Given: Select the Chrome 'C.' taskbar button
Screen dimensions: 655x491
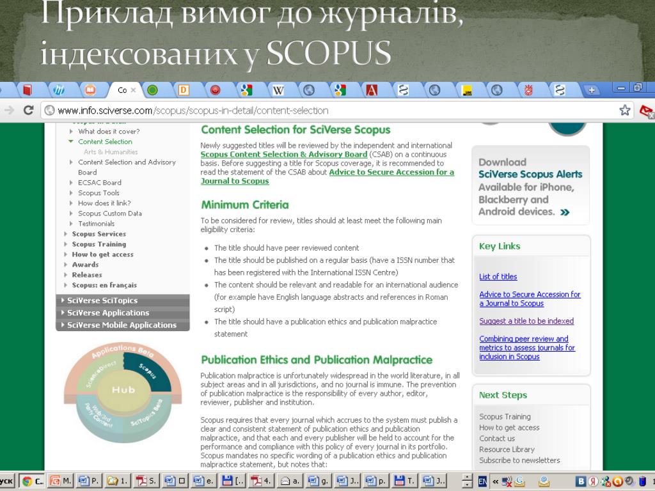Looking at the screenshot, I should 33,481.
